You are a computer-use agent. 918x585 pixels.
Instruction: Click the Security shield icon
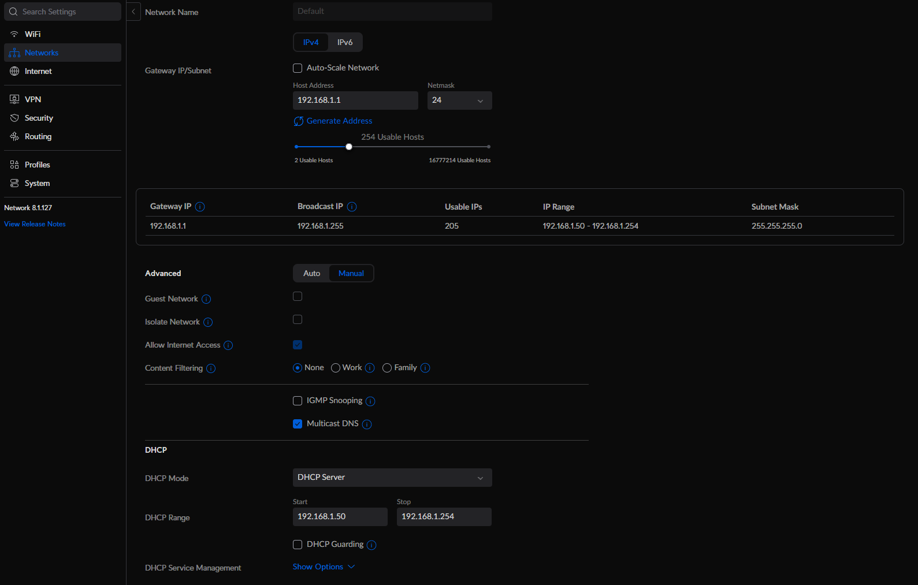pyautogui.click(x=14, y=118)
